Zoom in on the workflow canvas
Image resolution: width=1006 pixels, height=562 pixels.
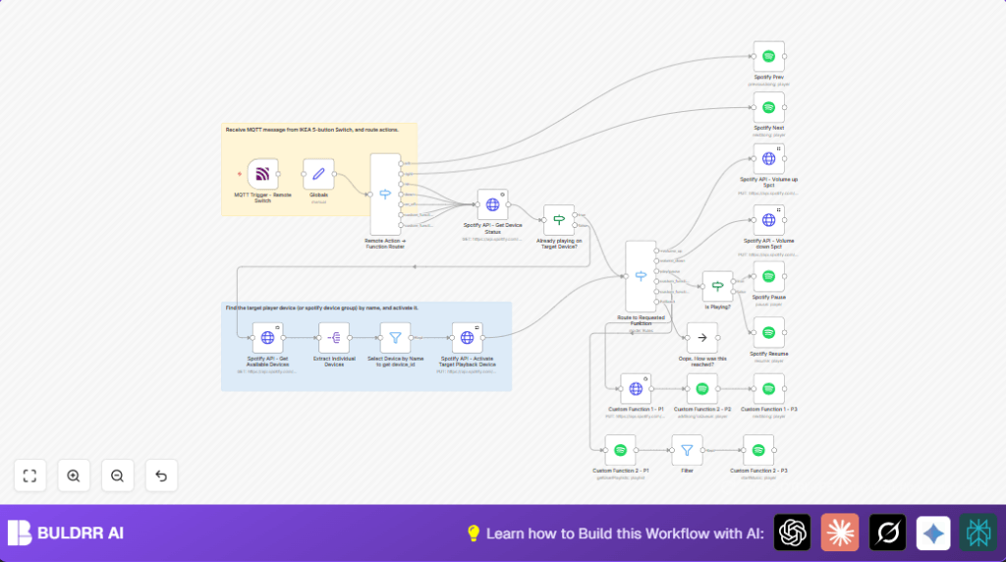pyautogui.click(x=74, y=476)
